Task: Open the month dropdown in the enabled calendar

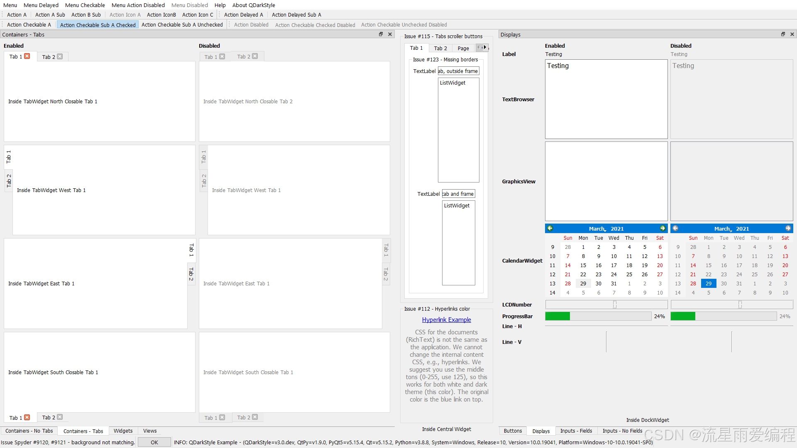Action: pos(597,229)
